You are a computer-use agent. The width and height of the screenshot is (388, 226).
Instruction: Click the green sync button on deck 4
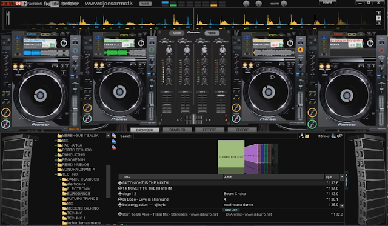pos(236,118)
